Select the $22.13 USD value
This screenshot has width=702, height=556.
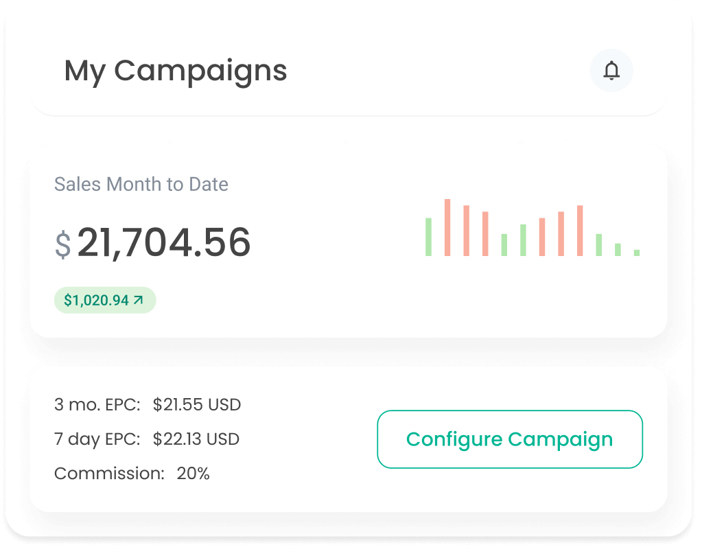tap(196, 439)
